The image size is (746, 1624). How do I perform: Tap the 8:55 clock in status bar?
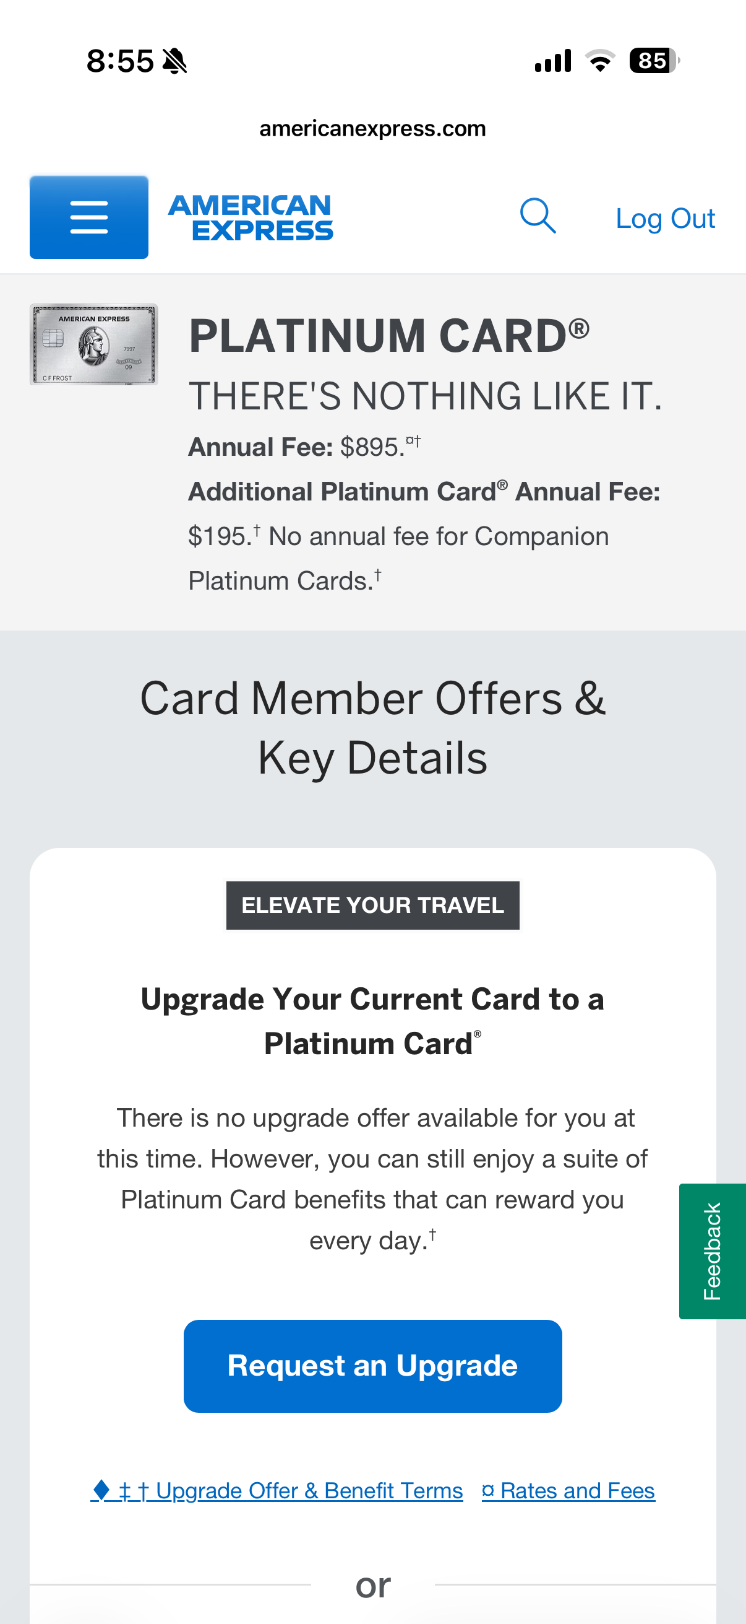pyautogui.click(x=119, y=61)
